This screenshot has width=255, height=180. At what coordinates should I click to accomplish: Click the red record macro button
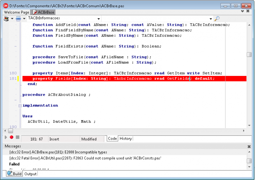(x=11, y=137)
